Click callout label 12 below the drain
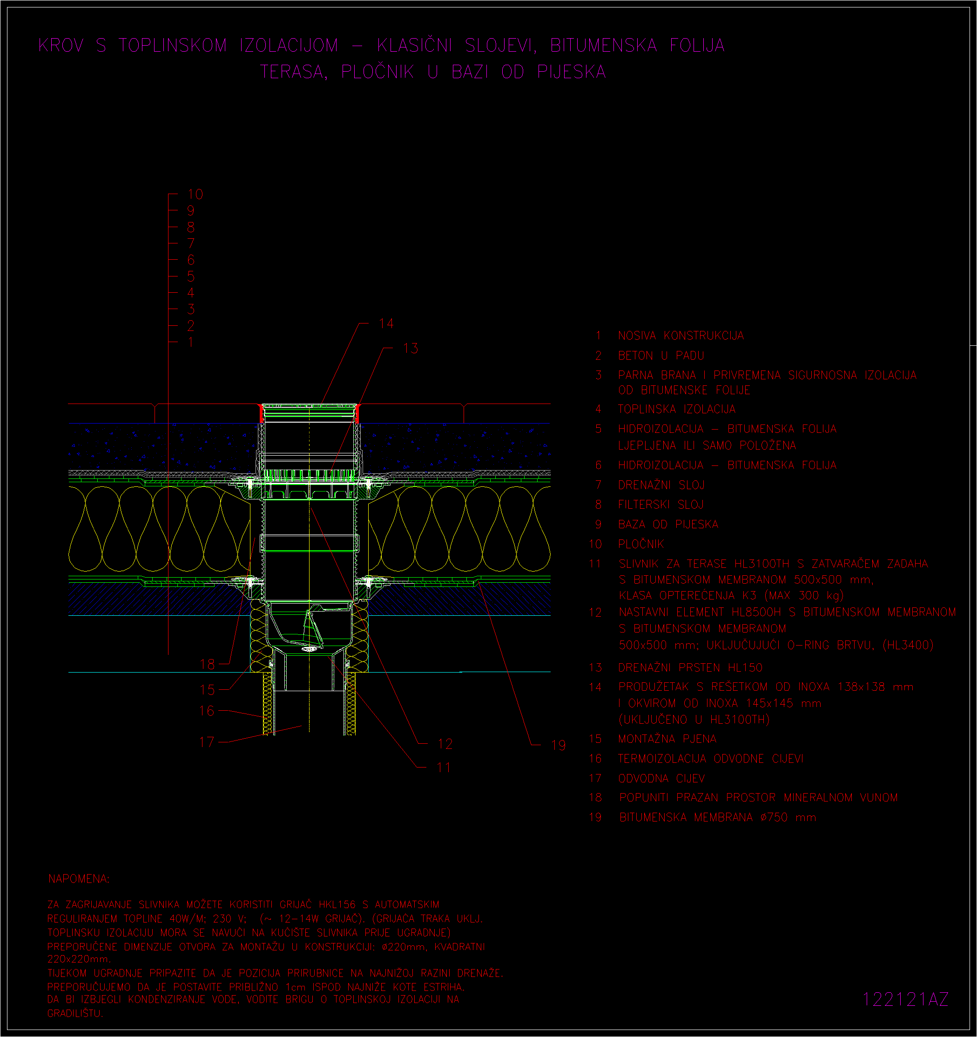The width and height of the screenshot is (977, 1037). pyautogui.click(x=445, y=744)
